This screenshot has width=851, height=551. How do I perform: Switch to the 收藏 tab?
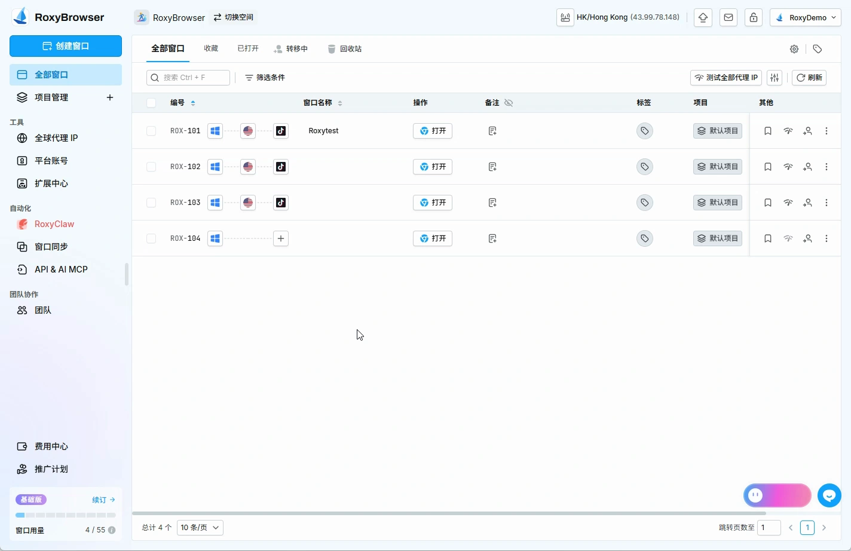(211, 49)
